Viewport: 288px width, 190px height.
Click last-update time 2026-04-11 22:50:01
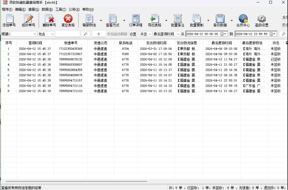(x=221, y=81)
